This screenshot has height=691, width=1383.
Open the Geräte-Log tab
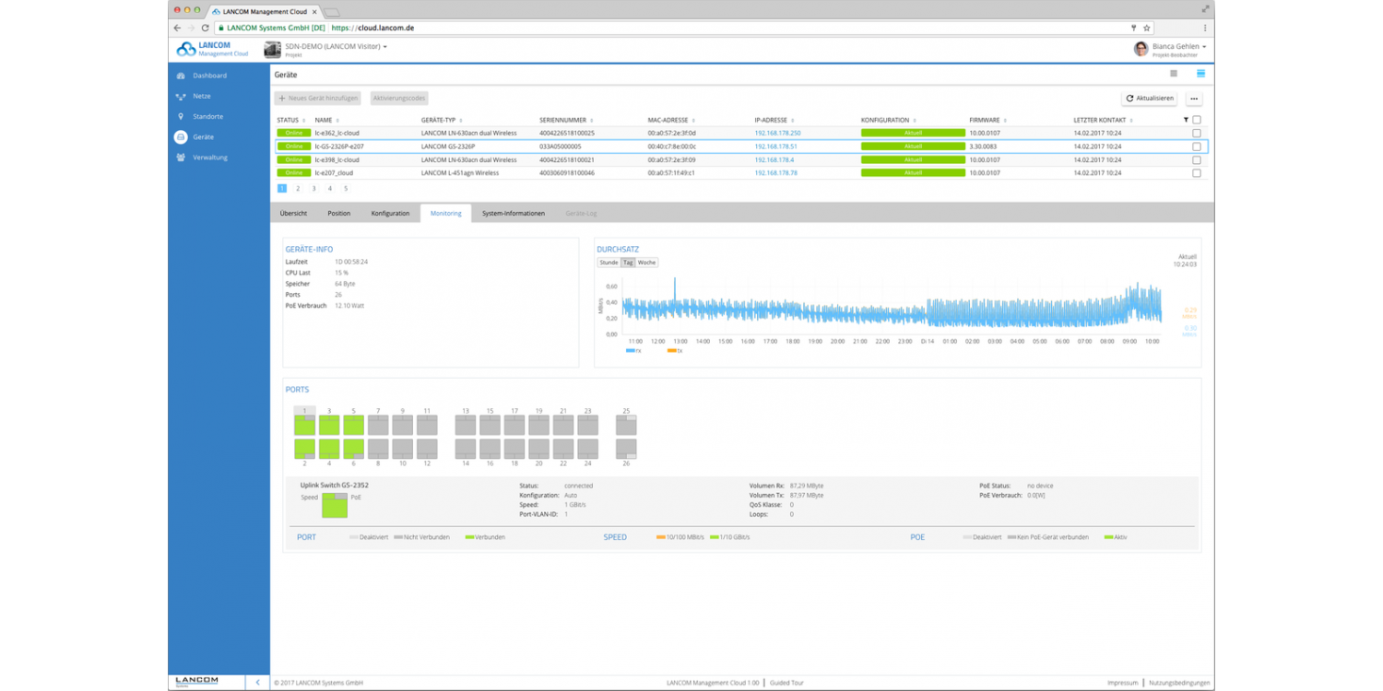tap(581, 214)
